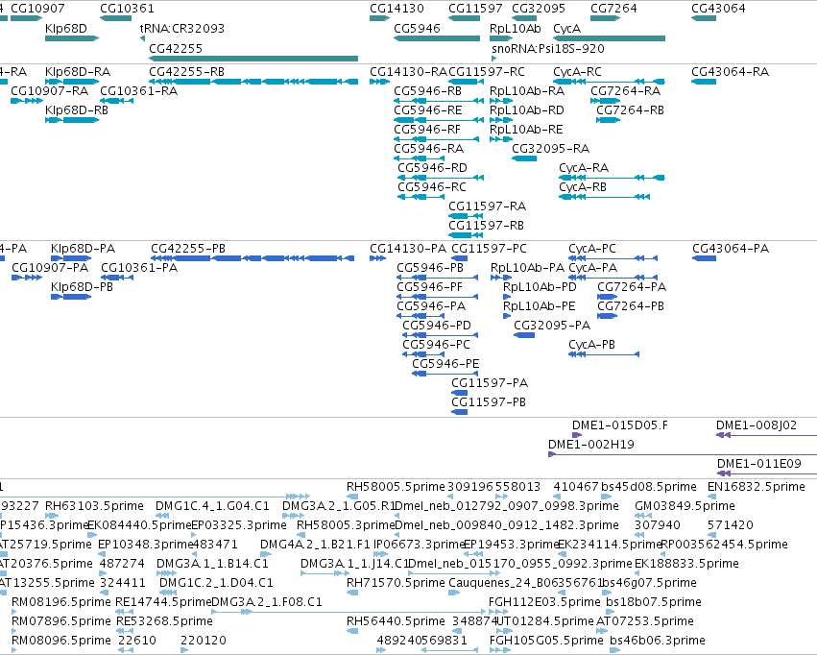Click protein label CG42255-PB
Screen dimensions: 817x655
pyautogui.click(x=188, y=249)
